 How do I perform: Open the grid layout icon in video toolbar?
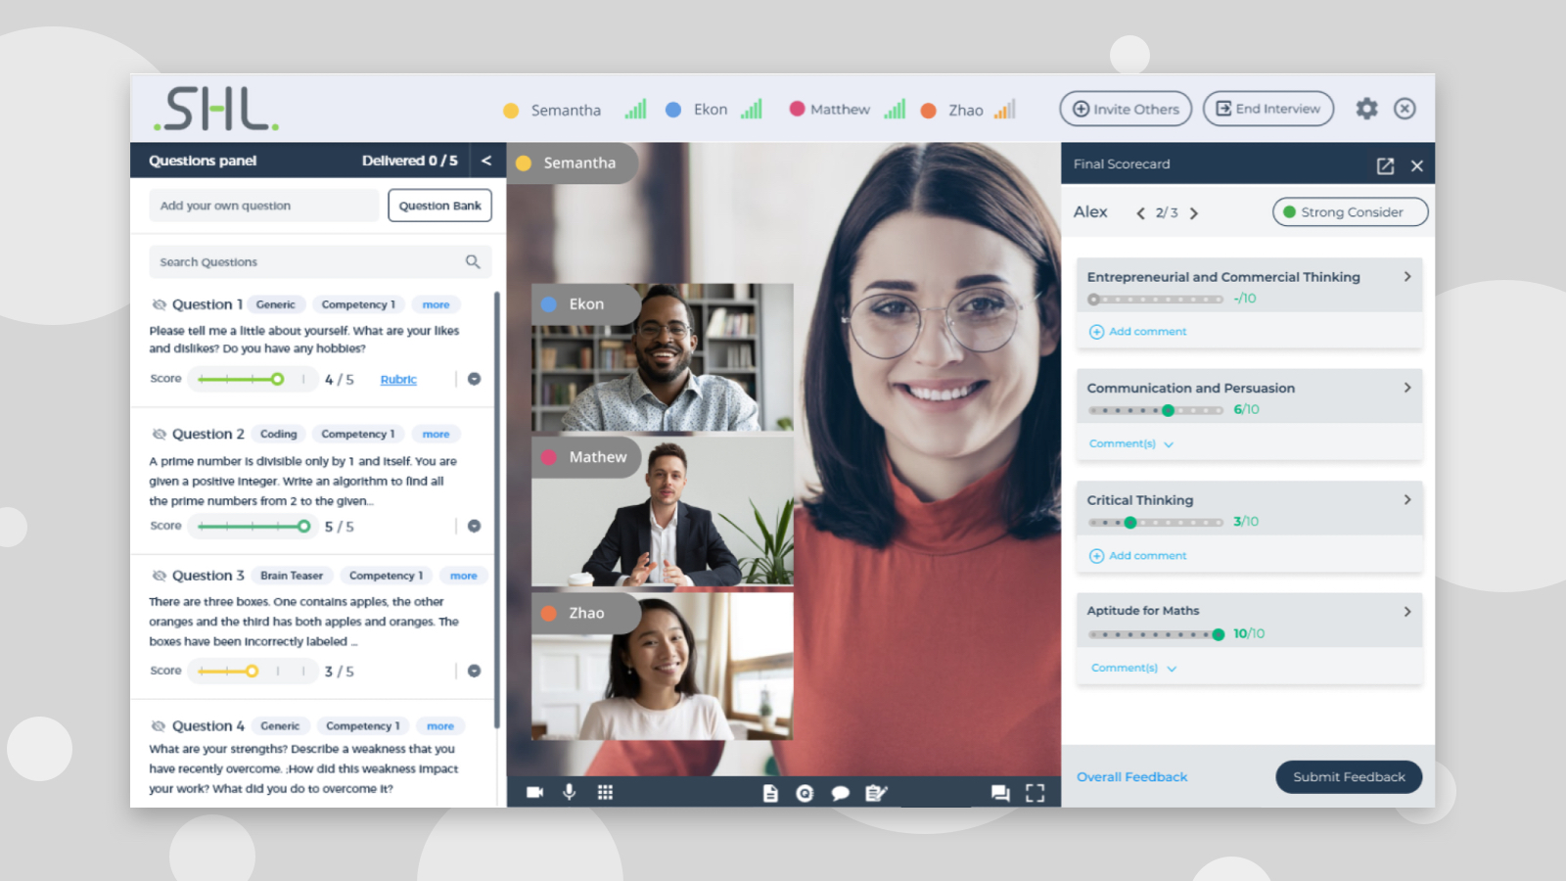[605, 793]
